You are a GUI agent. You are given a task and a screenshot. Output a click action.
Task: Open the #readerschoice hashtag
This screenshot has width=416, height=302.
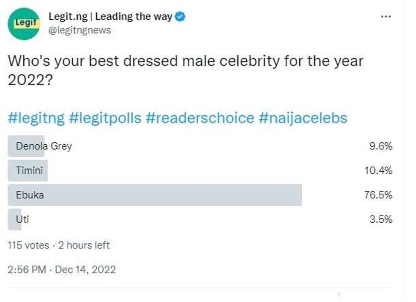point(200,118)
